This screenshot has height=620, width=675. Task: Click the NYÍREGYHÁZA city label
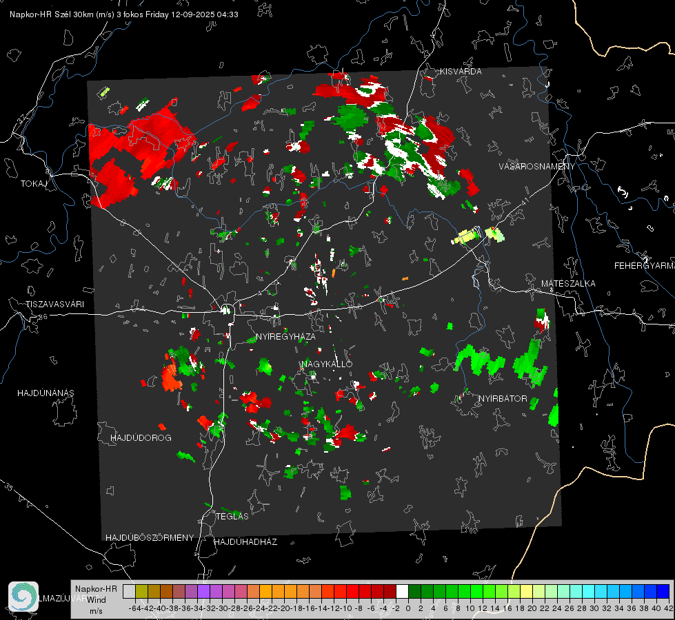(285, 336)
